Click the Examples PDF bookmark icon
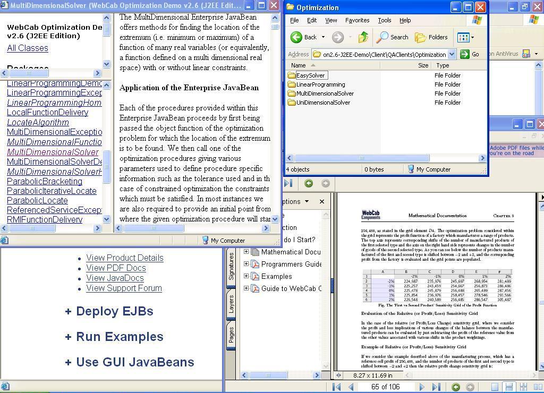 click(x=256, y=277)
